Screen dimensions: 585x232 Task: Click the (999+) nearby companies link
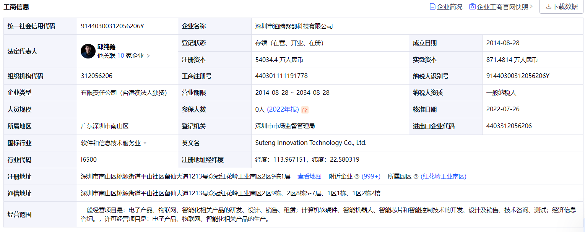pos(370,176)
